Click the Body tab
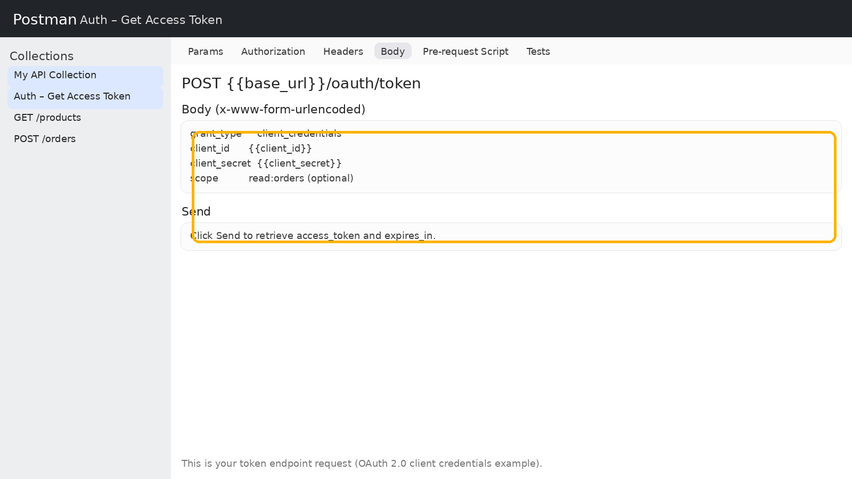This screenshot has height=479, width=852. 392,52
